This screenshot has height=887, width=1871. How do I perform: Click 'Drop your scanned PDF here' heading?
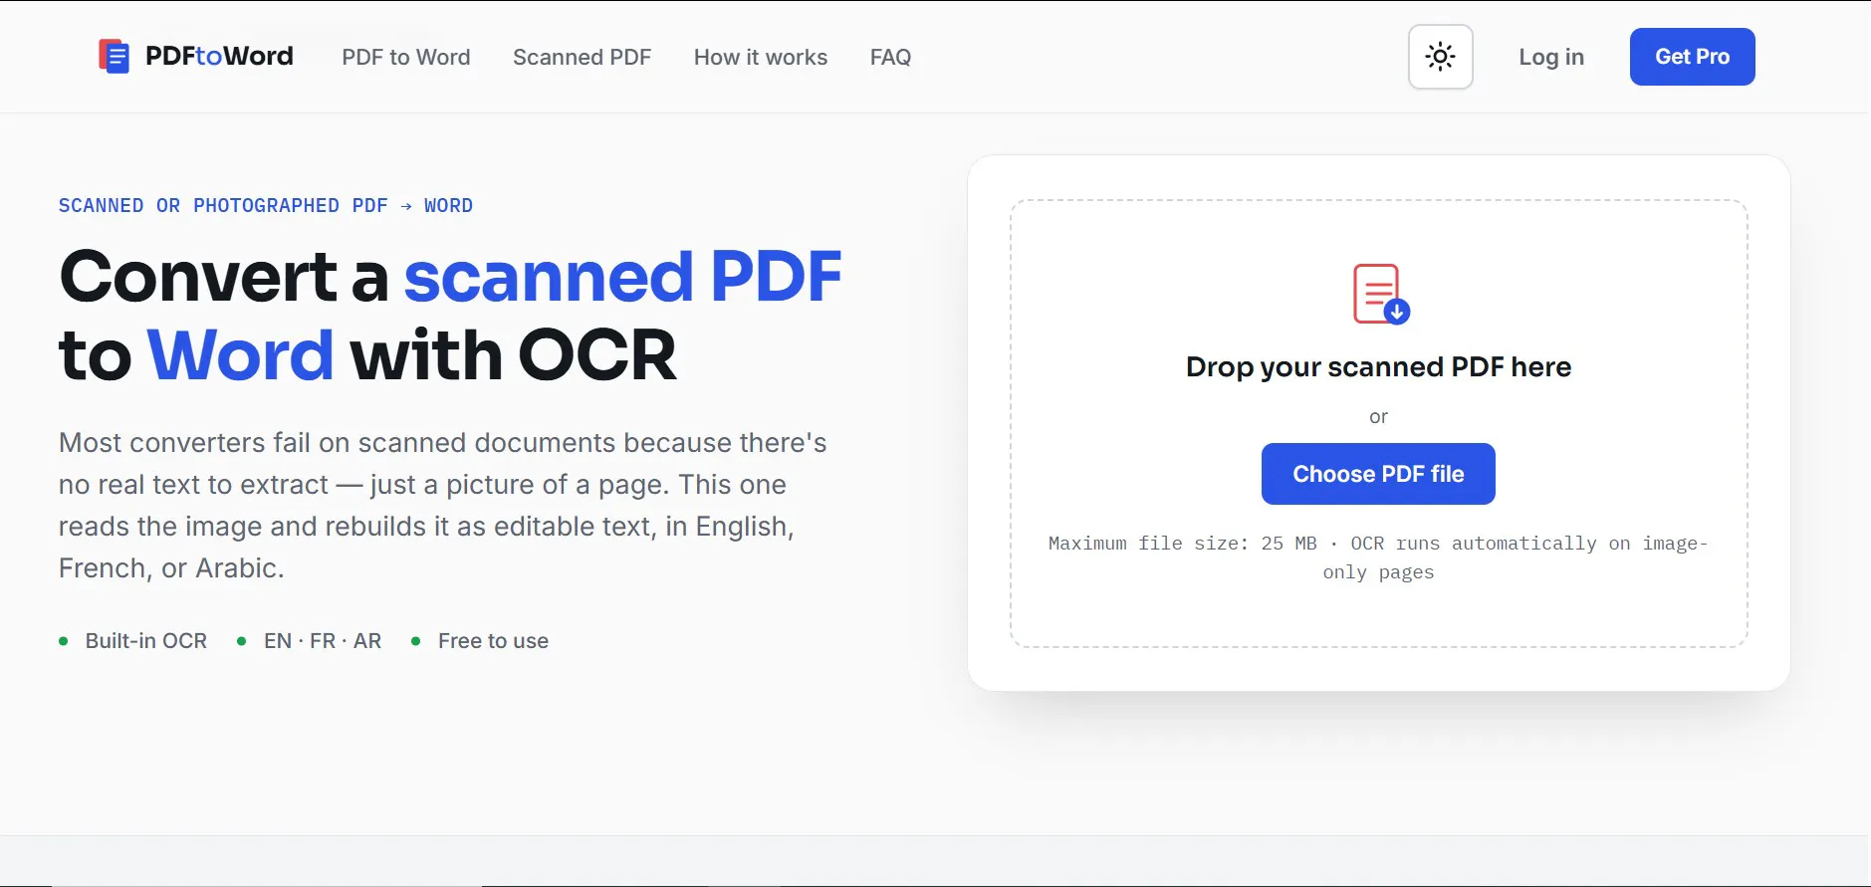point(1378,367)
